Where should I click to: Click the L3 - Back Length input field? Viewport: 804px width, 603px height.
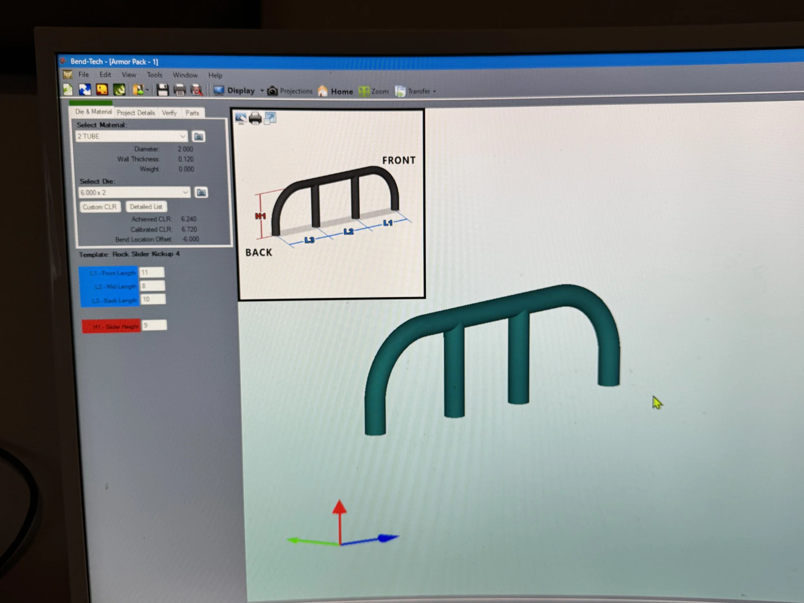[x=153, y=299]
